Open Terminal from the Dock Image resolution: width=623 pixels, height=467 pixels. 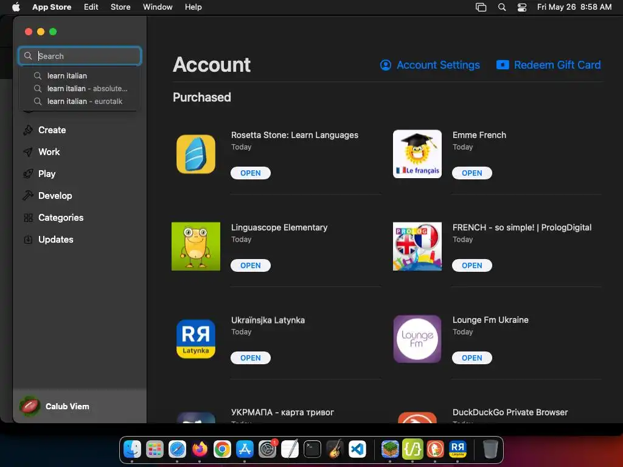coord(312,449)
